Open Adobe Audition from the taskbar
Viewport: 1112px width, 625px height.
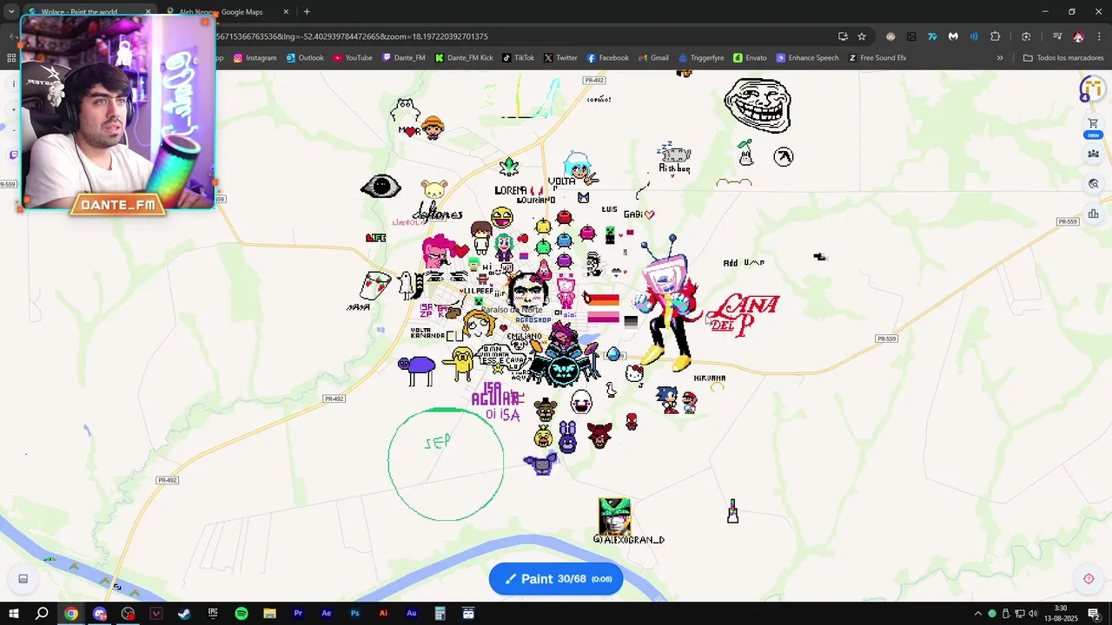pyautogui.click(x=412, y=614)
